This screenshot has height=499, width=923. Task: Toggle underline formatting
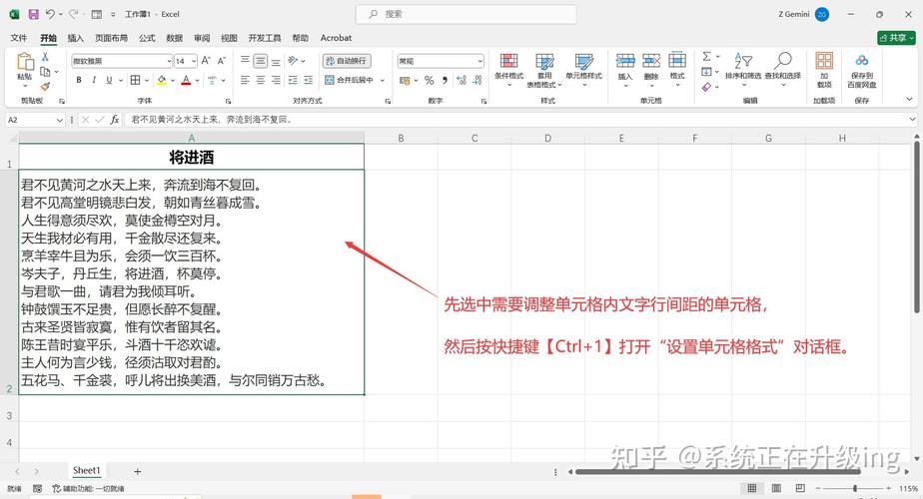click(109, 80)
